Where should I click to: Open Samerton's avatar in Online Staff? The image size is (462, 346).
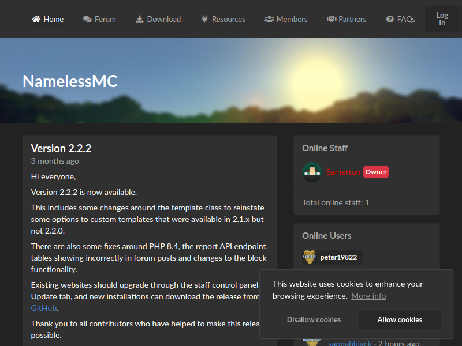click(312, 172)
